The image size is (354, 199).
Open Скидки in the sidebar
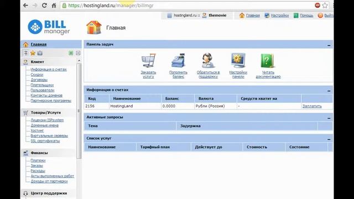37,75
